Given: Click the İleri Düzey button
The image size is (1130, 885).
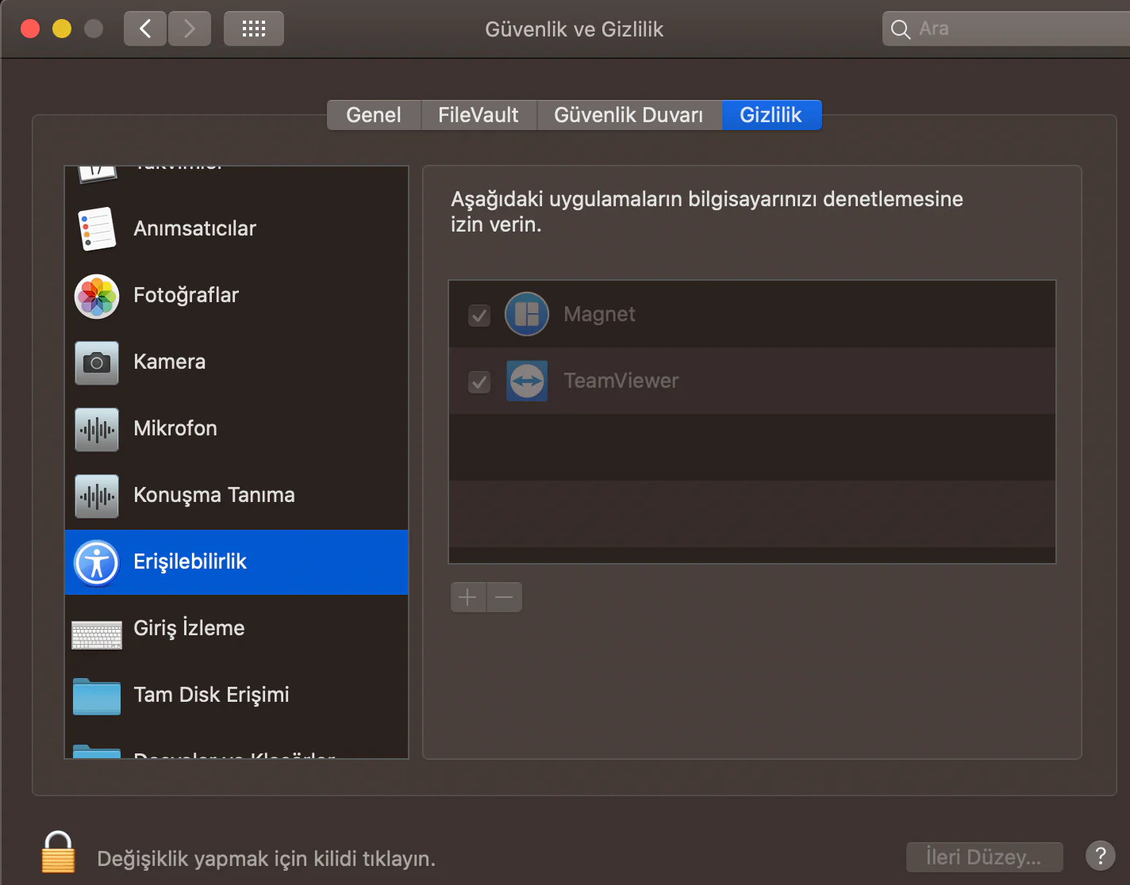Looking at the screenshot, I should tap(984, 856).
